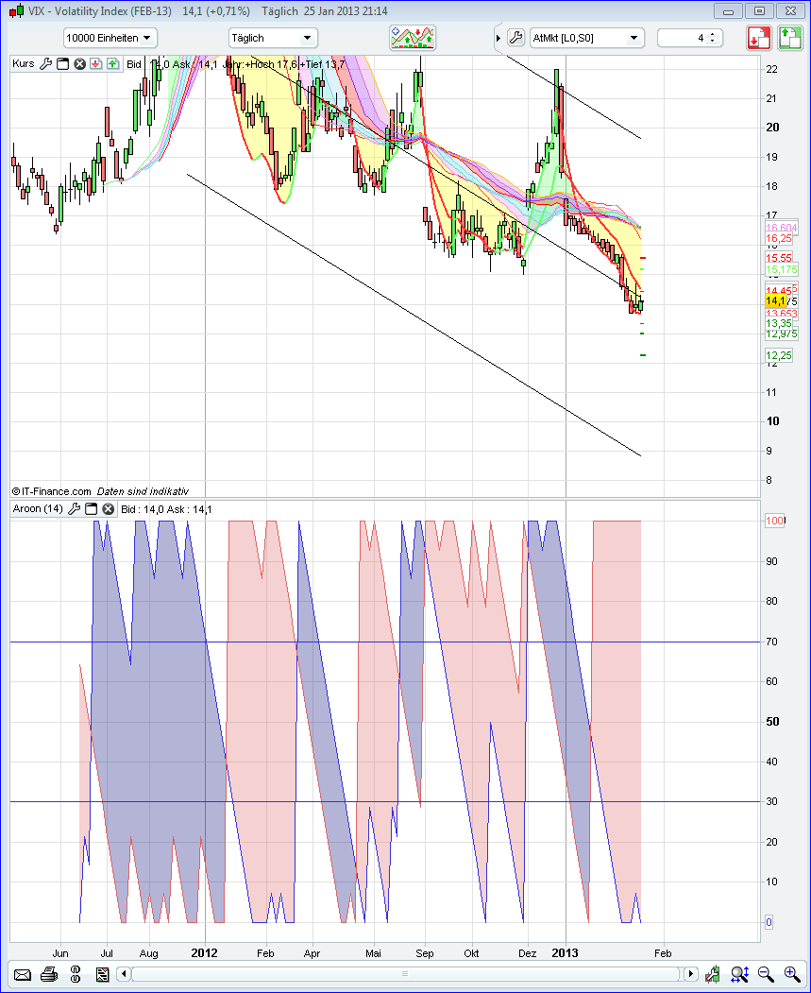Click the VIX chart window icon
Screen dimensions: 811x993
click(x=16, y=10)
